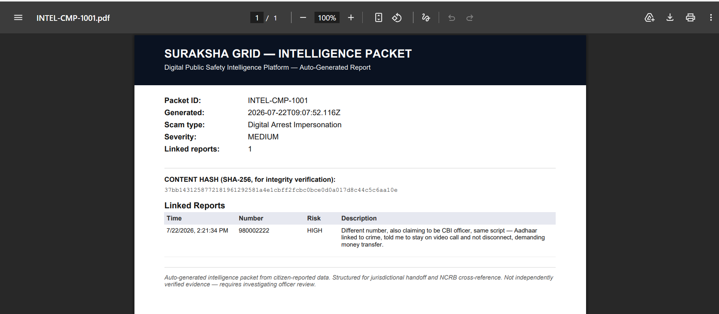Click the CBI officer description text

click(x=443, y=237)
